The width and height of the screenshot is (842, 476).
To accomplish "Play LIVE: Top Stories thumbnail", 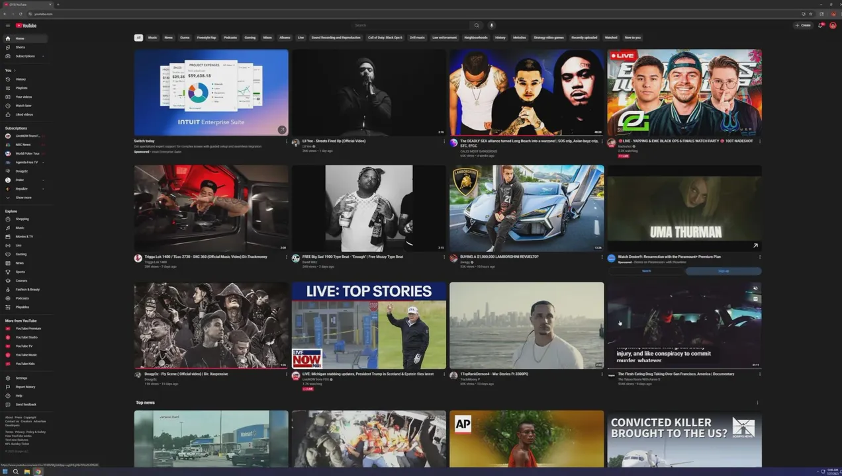I will 369,326.
